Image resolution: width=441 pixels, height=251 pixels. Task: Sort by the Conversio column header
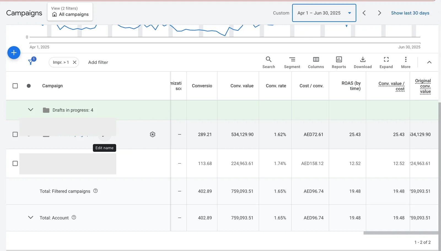click(202, 86)
